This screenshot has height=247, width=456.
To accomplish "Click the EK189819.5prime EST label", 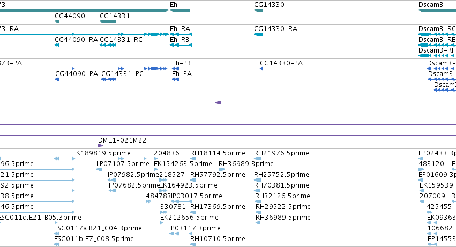I will [x=101, y=153].
